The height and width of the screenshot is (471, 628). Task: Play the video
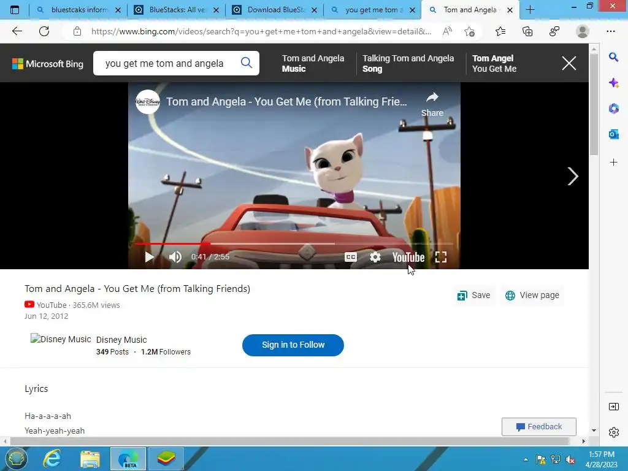[149, 257]
